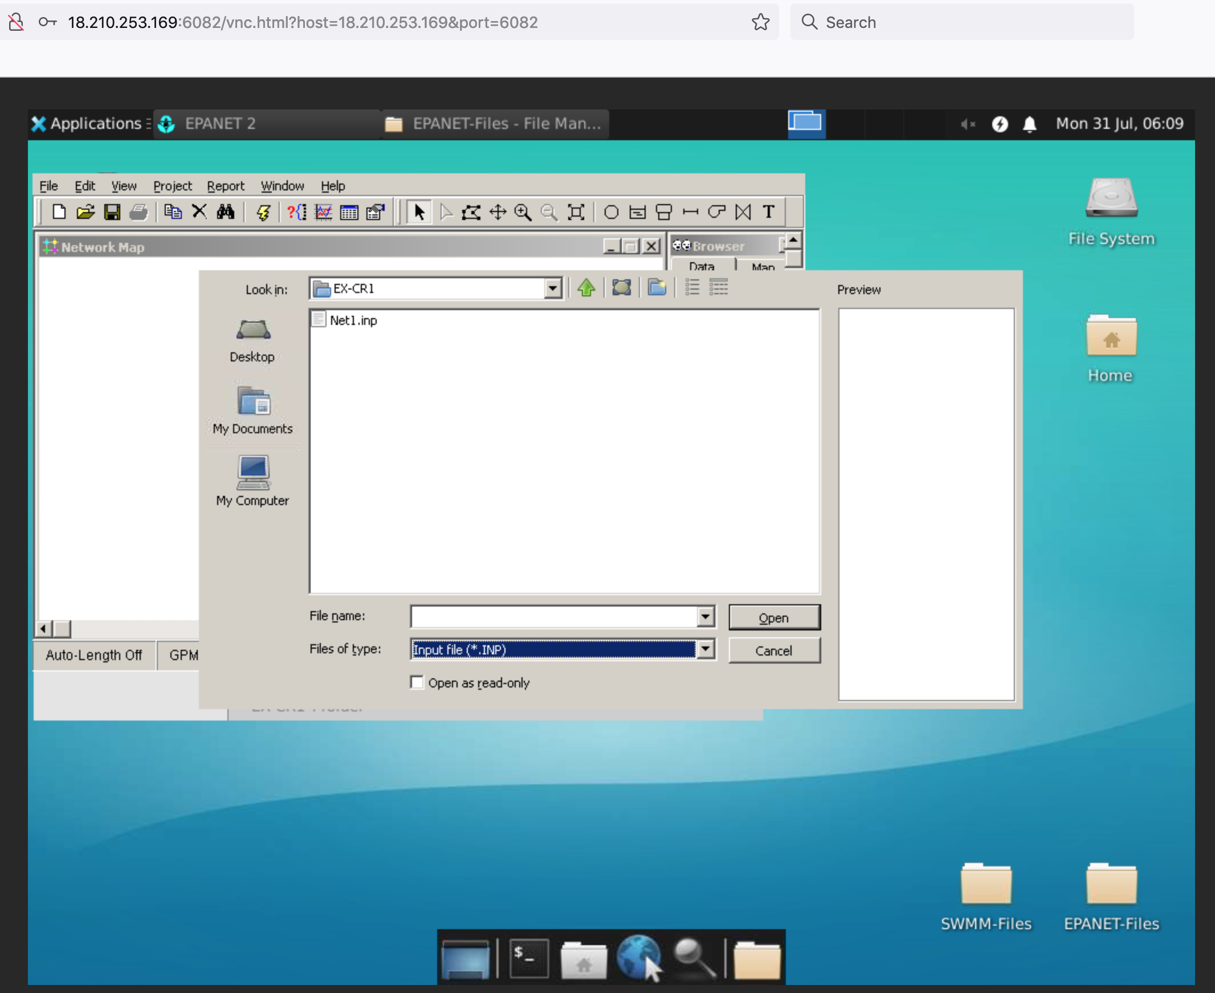This screenshot has width=1215, height=993.
Task: Click the Table toolbar icon
Action: [x=349, y=212]
